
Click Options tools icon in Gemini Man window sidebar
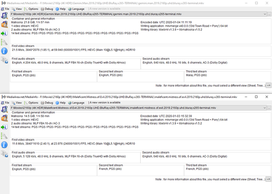pos(4,42)
